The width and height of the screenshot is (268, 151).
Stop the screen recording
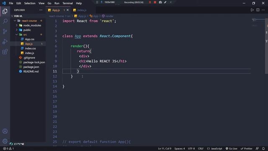click(x=155, y=2)
